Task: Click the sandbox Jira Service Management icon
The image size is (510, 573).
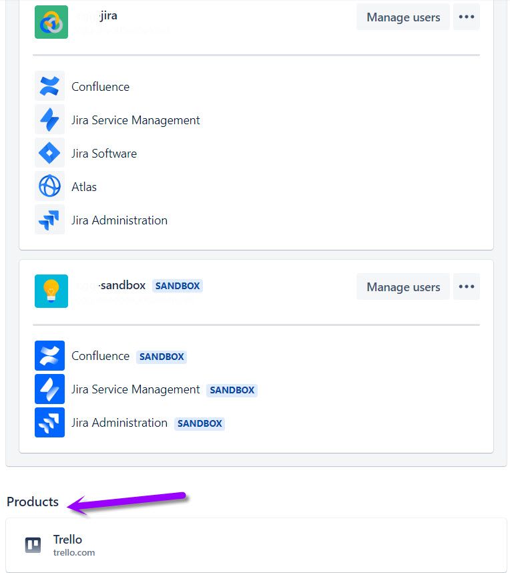Action: click(x=49, y=389)
